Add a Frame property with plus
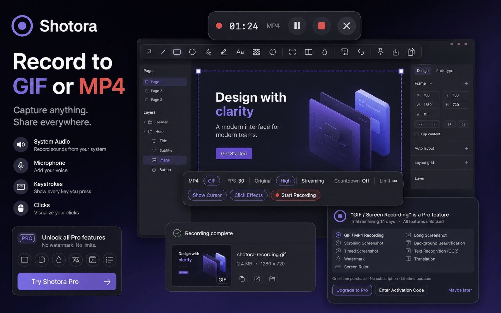 click(466, 84)
